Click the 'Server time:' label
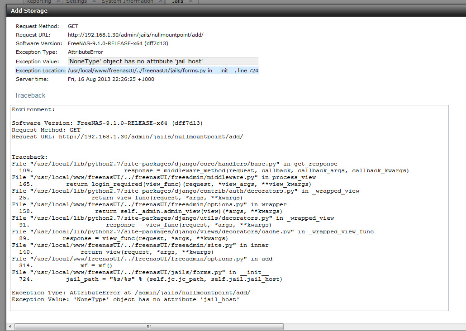This screenshot has width=466, height=331. [32, 79]
